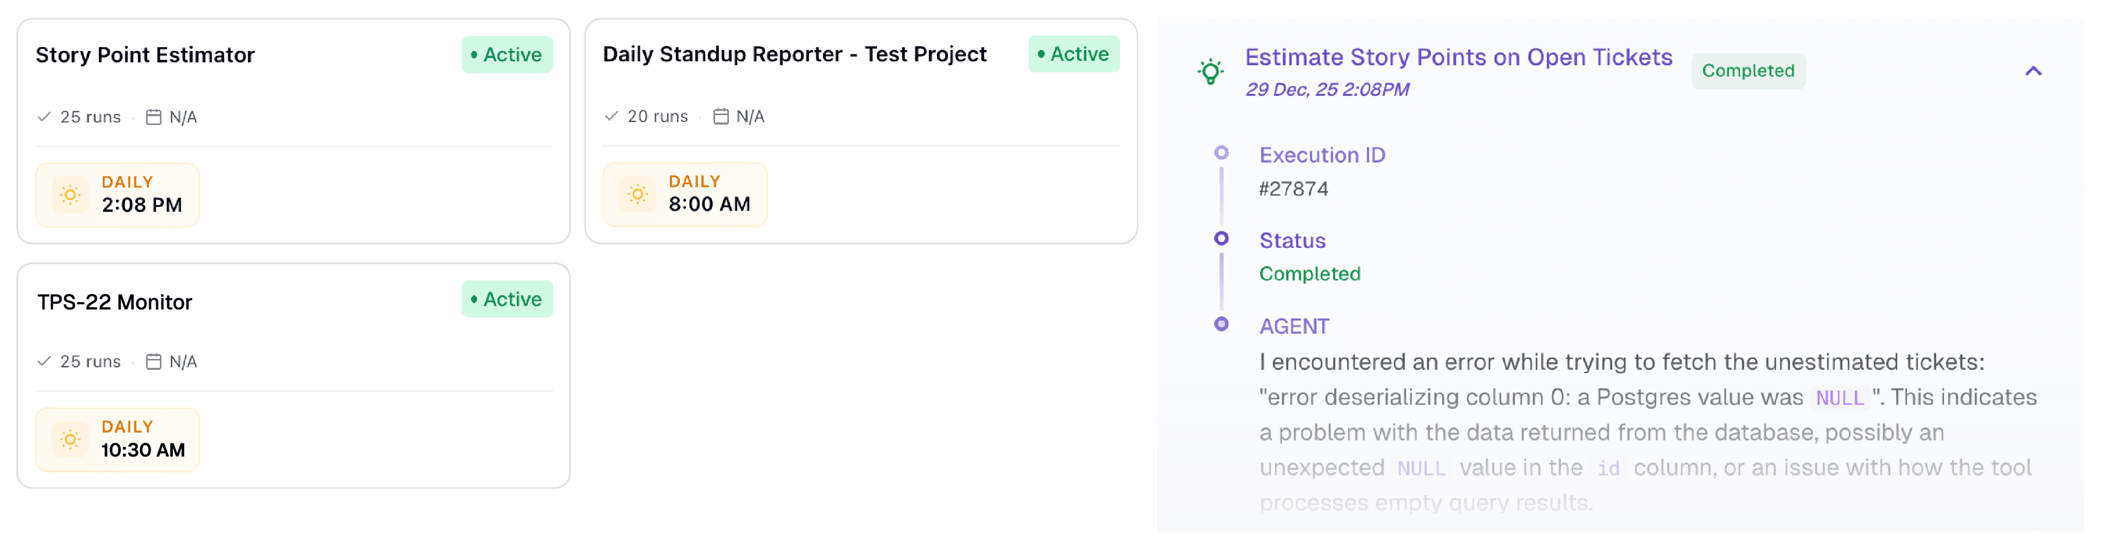The height and width of the screenshot is (555, 2107).
Task: Select the Daily 10:30 AM schedule chip
Action: point(118,440)
